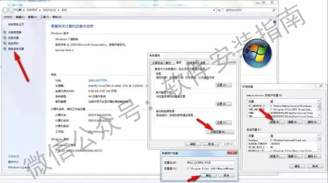Screen dimensions: 328x183
Task: Switch to 系统保护 tab in 系统属性
Action: (192, 63)
